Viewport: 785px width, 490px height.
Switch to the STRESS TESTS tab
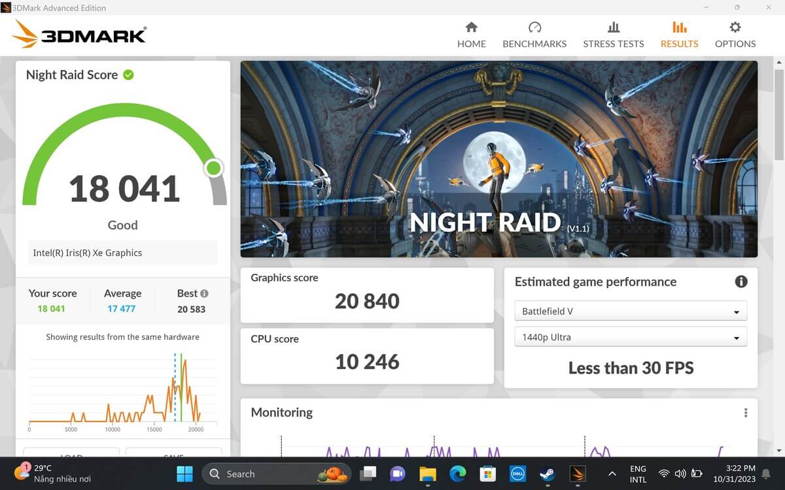pos(613,35)
